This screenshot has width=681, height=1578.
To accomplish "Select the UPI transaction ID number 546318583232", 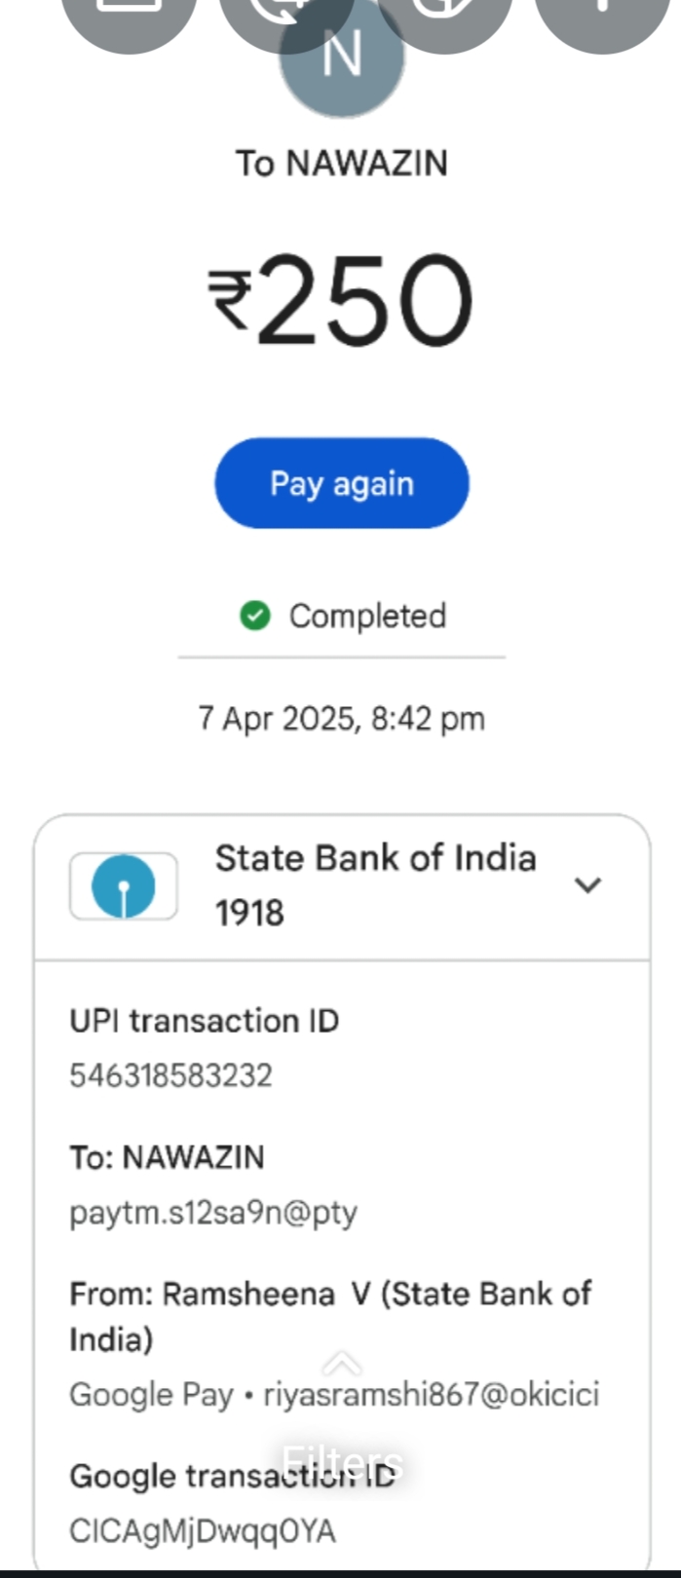I will point(170,1075).
